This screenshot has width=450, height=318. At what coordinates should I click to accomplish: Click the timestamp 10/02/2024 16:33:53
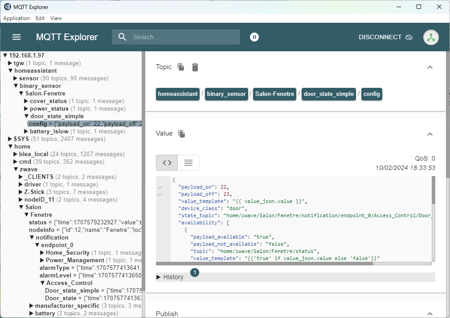tap(405, 168)
